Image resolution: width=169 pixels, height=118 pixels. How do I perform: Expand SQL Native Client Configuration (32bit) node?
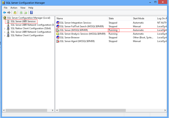[5, 29]
